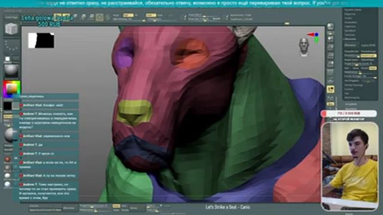This screenshot has width=383, height=215.
Task: Adjust the Focal Shift slider
Action: pos(204,15)
